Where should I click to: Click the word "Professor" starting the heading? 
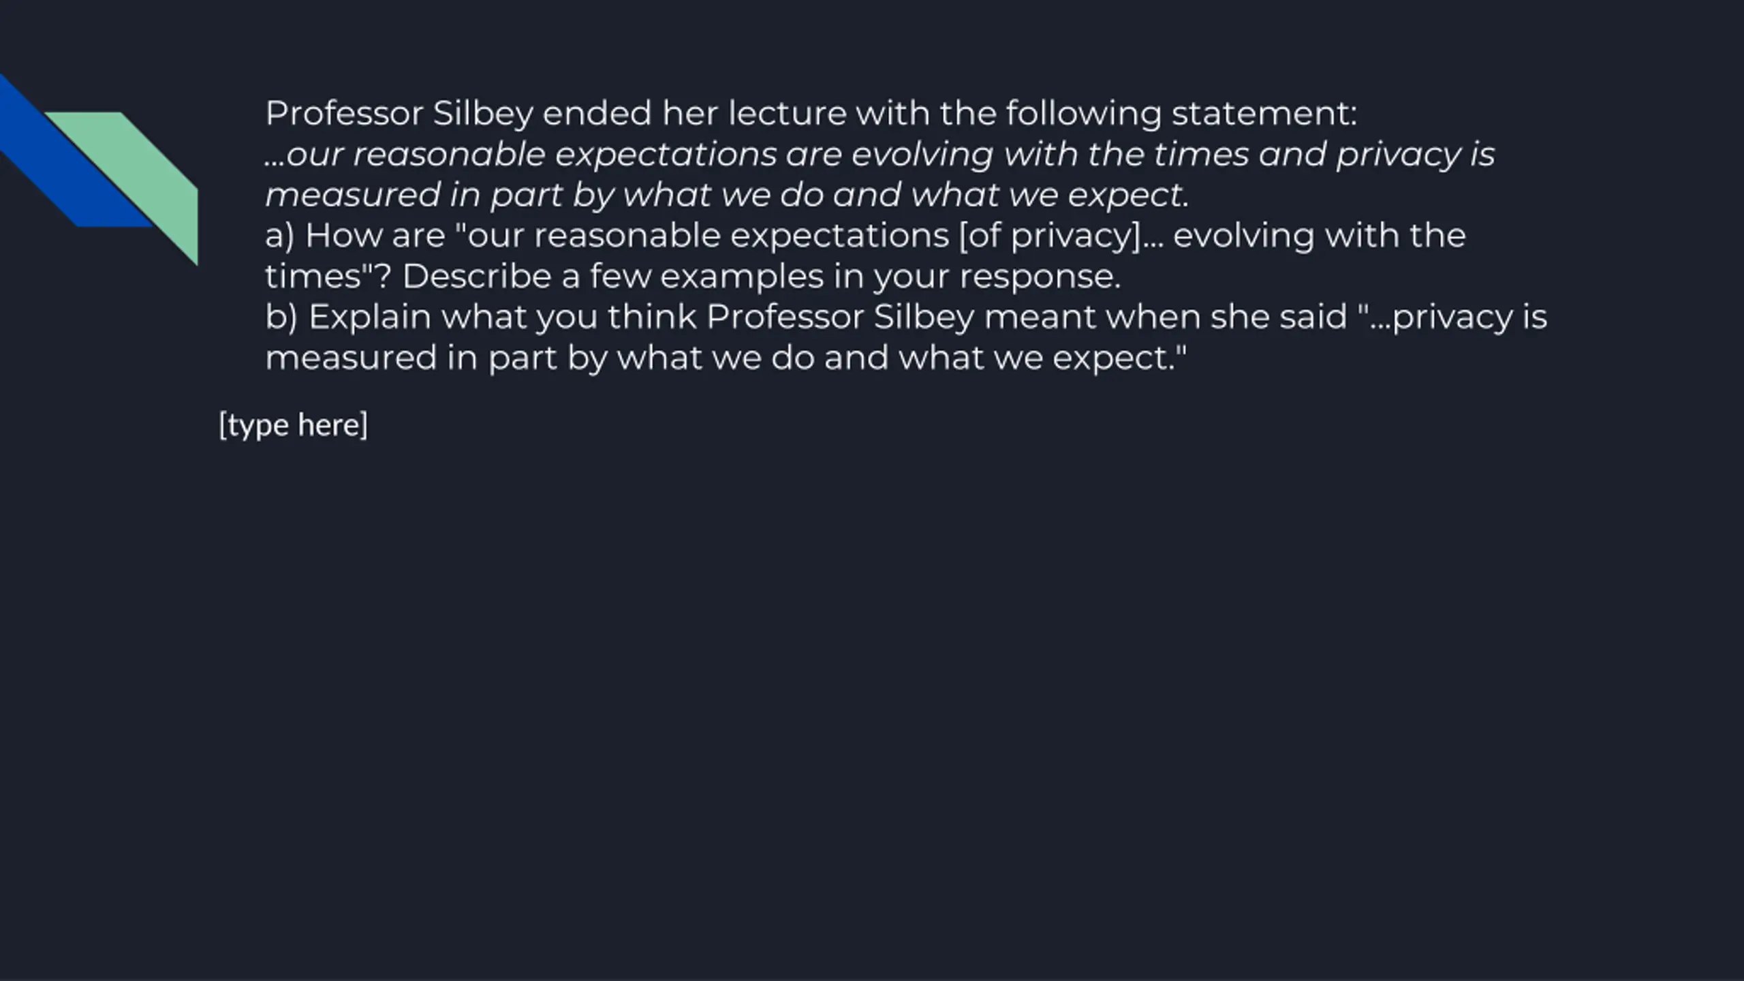coord(344,113)
